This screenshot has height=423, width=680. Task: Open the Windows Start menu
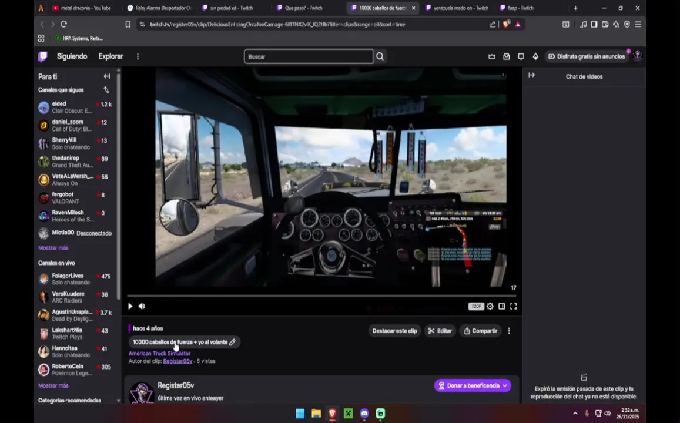point(300,414)
